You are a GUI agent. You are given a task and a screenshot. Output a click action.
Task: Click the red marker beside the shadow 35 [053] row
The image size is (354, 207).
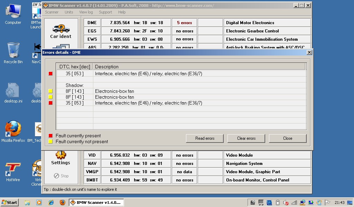[50, 103]
